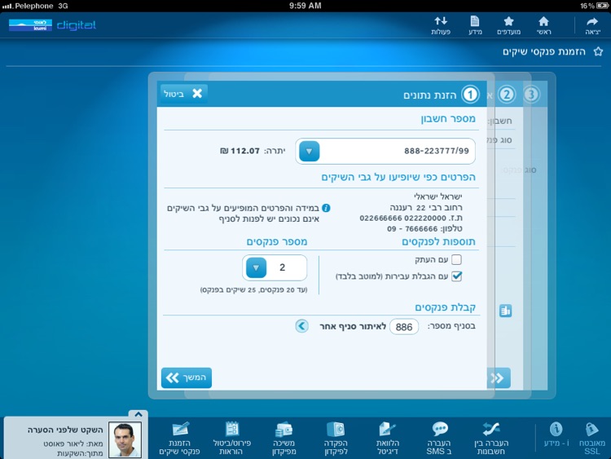Click the 9:59 AM clock
Screen dimensions: 611x459
point(305,6)
